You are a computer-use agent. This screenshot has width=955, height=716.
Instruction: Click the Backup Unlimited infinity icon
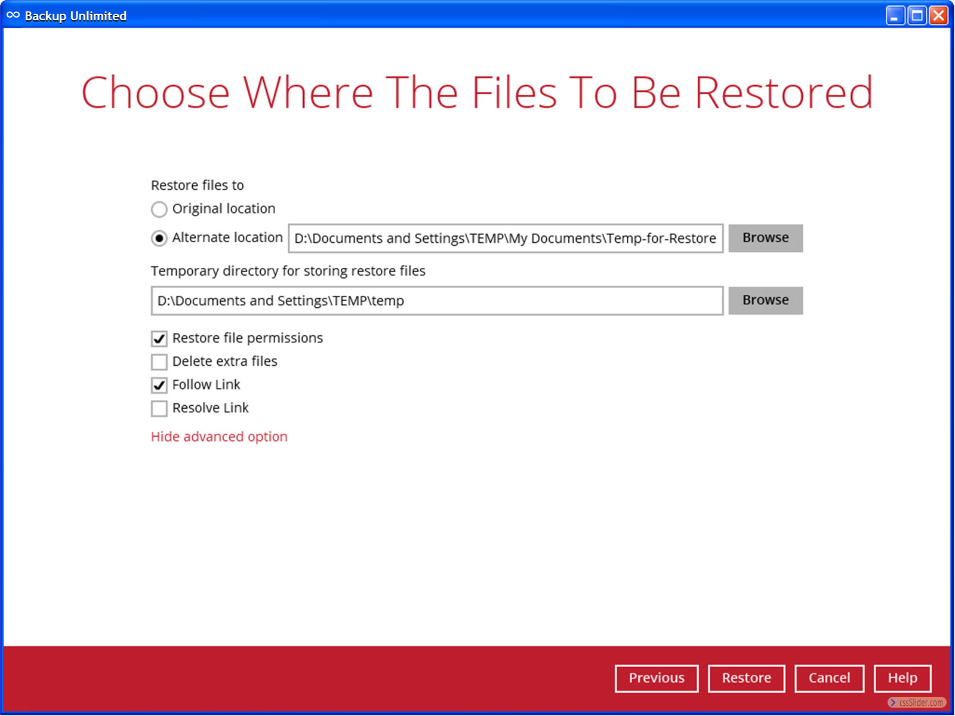13,16
